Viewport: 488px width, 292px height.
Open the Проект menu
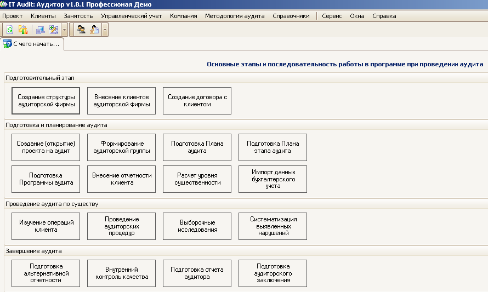click(x=13, y=16)
